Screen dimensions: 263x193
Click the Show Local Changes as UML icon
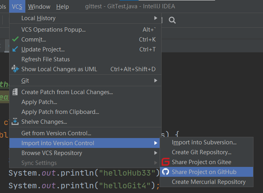pyautogui.click(x=15, y=69)
